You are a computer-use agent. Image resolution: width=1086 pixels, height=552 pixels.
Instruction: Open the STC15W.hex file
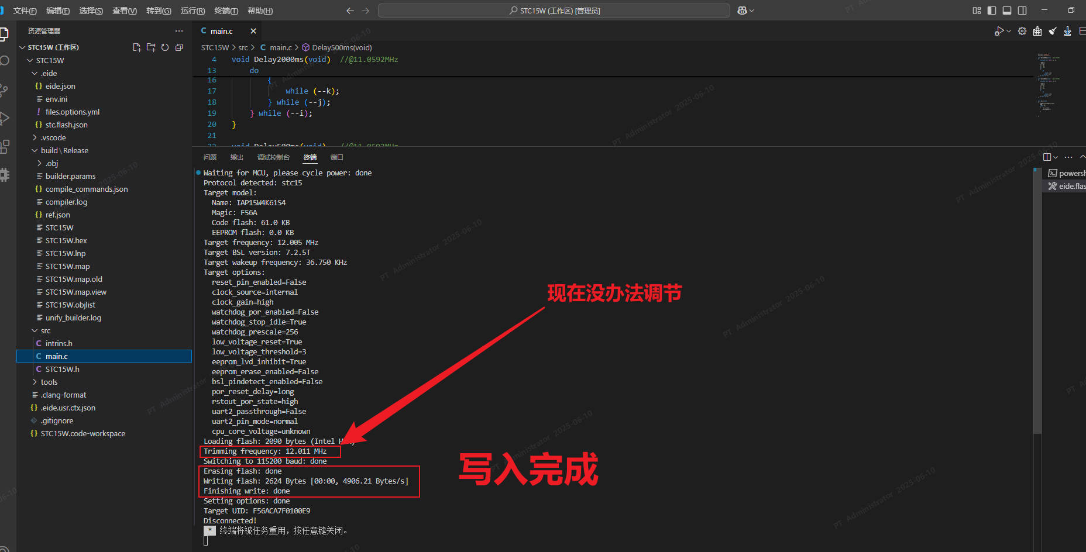(105, 240)
